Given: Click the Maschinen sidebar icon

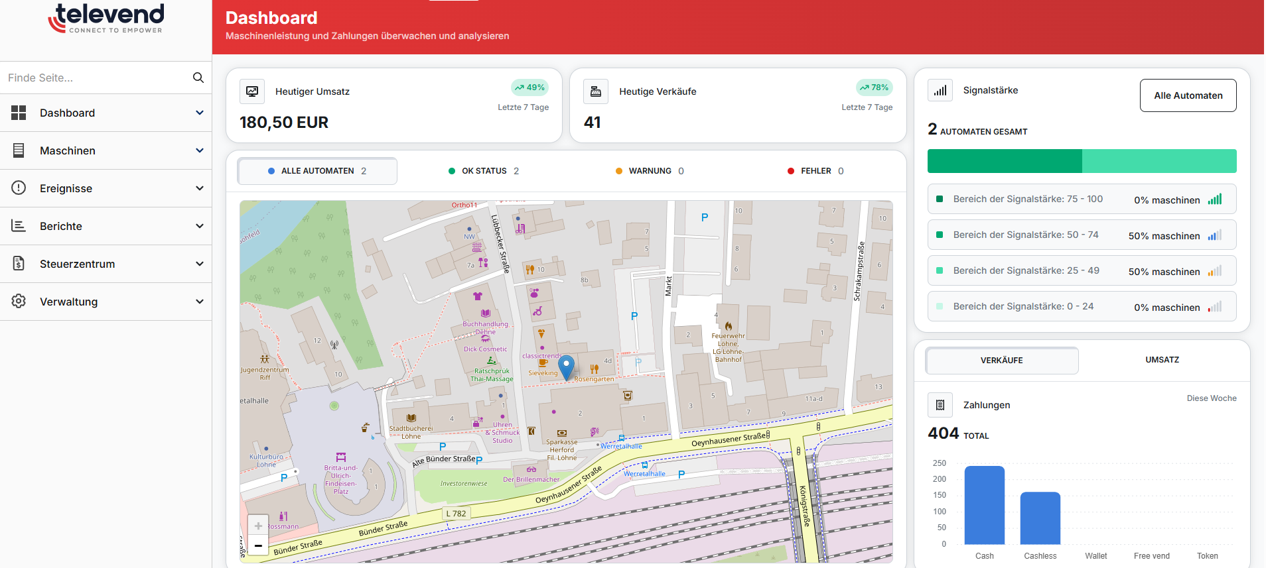Looking at the screenshot, I should pos(19,150).
